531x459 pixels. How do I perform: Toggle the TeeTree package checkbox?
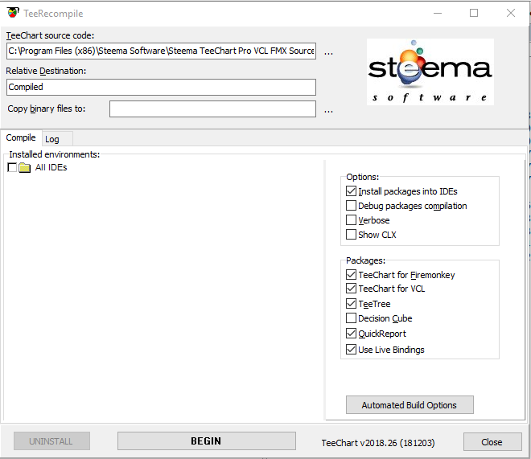[x=351, y=304]
